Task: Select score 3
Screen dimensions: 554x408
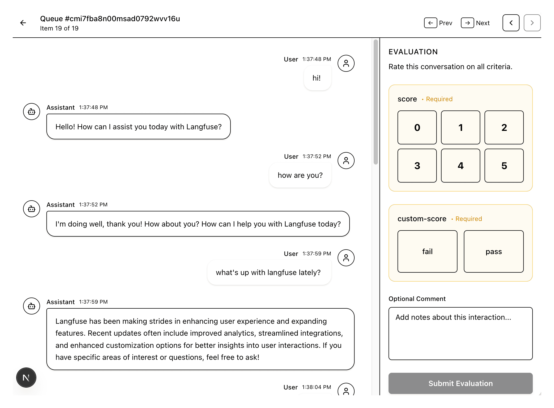Action: [x=417, y=166]
